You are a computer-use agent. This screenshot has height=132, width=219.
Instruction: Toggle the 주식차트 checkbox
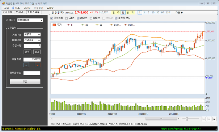52,18
